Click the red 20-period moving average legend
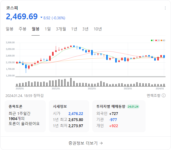 pos(158,41)
